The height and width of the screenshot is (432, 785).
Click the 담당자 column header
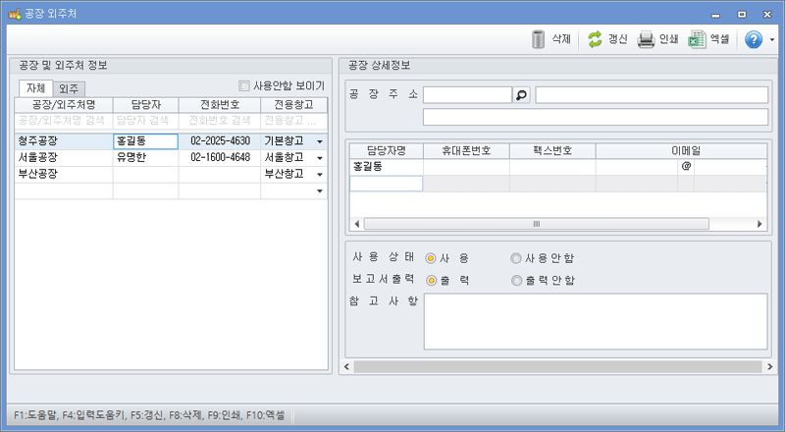click(145, 104)
